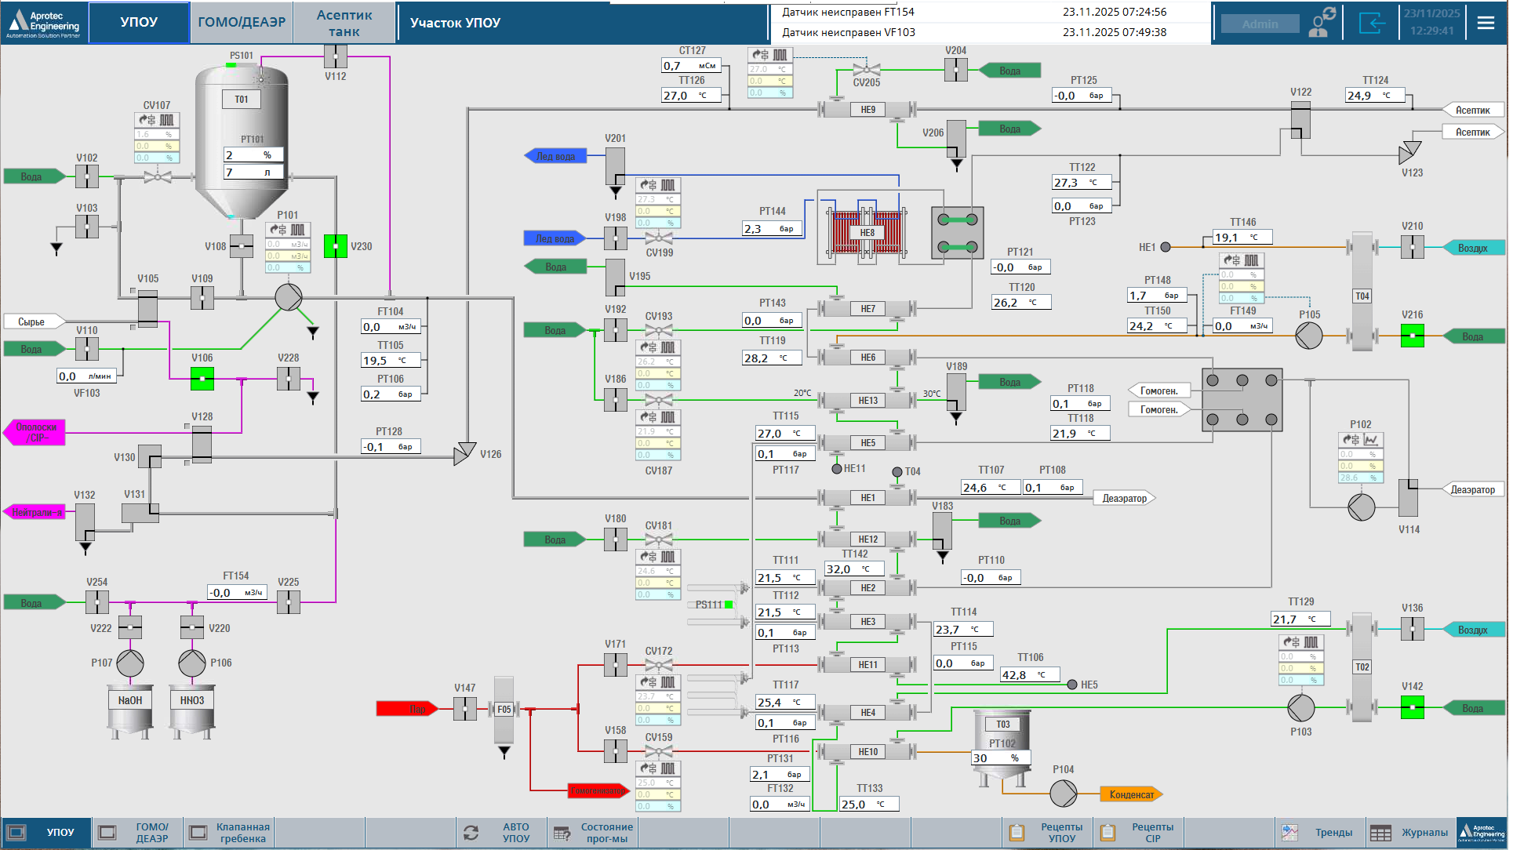1513x850 pixels.
Task: Click the P103 pump icon
Action: 1300,708
